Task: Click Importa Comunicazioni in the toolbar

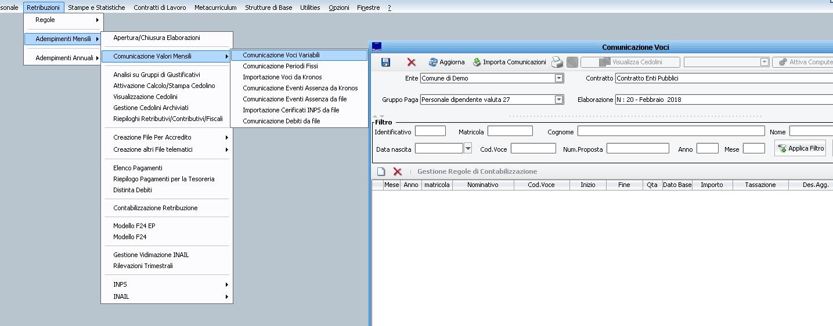Action: pyautogui.click(x=509, y=62)
